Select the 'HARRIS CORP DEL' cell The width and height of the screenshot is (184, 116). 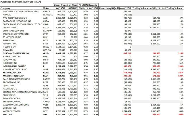(x=11, y=57)
